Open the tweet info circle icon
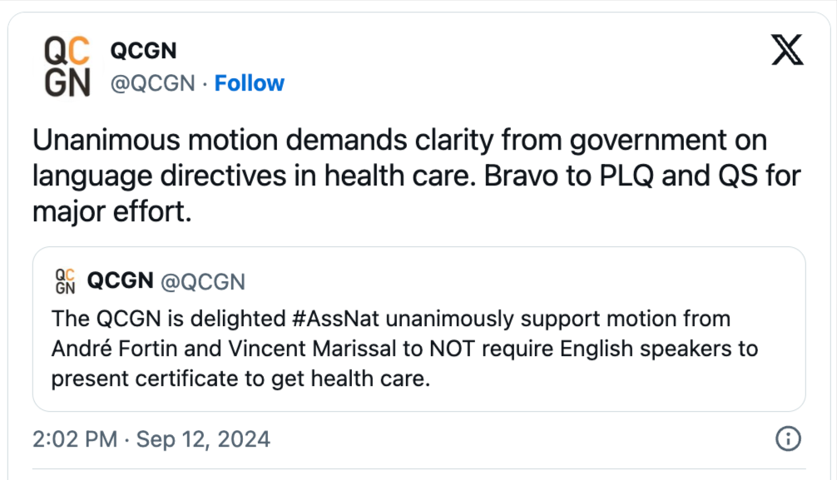The width and height of the screenshot is (837, 480). point(787,438)
